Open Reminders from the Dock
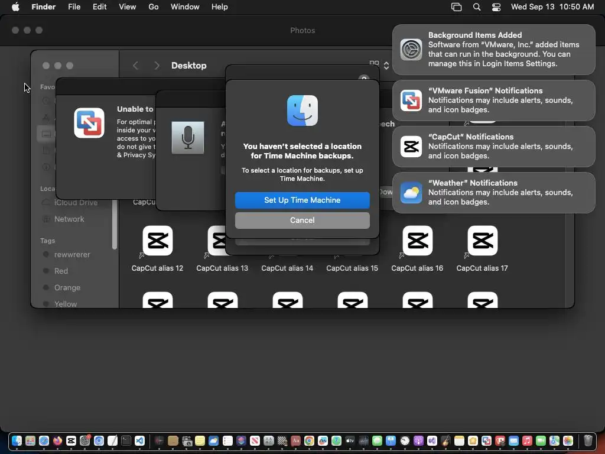The image size is (605, 454). (x=227, y=441)
